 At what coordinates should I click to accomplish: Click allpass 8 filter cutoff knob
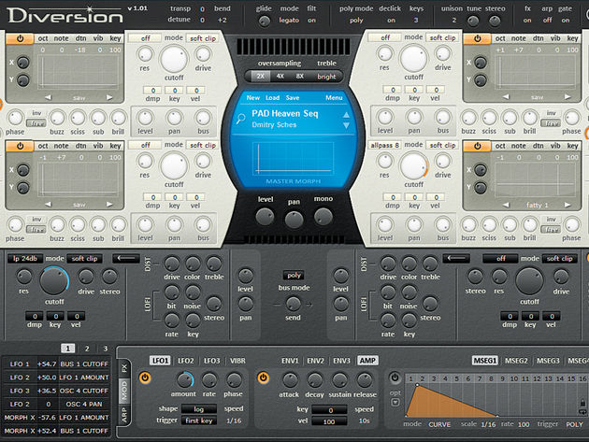pyautogui.click(x=413, y=166)
